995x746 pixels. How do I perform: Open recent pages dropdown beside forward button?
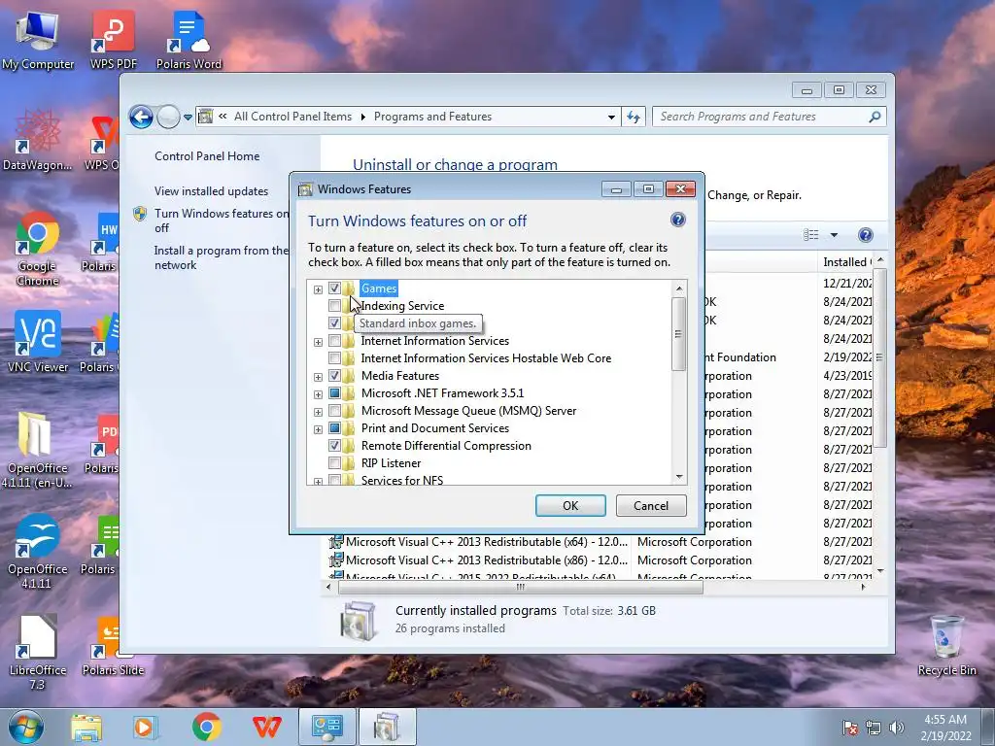click(188, 118)
